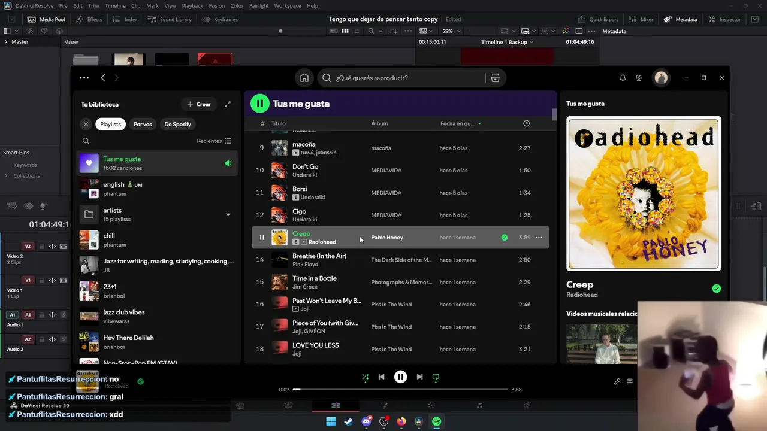
Task: Open Pablo Honey album link
Action: tap(387, 238)
